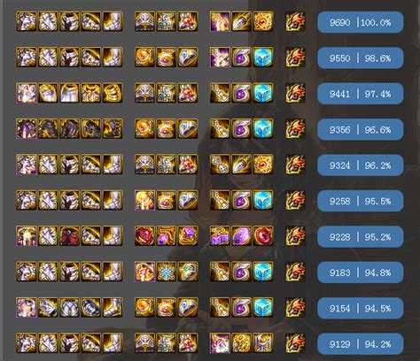Select the red ring gem in the 95.2% row
Viewport: 420px width, 361px height.
[x=263, y=235]
